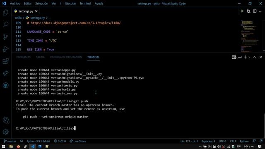
Task: Click the cmd terminal shell label
Action: (237, 57)
